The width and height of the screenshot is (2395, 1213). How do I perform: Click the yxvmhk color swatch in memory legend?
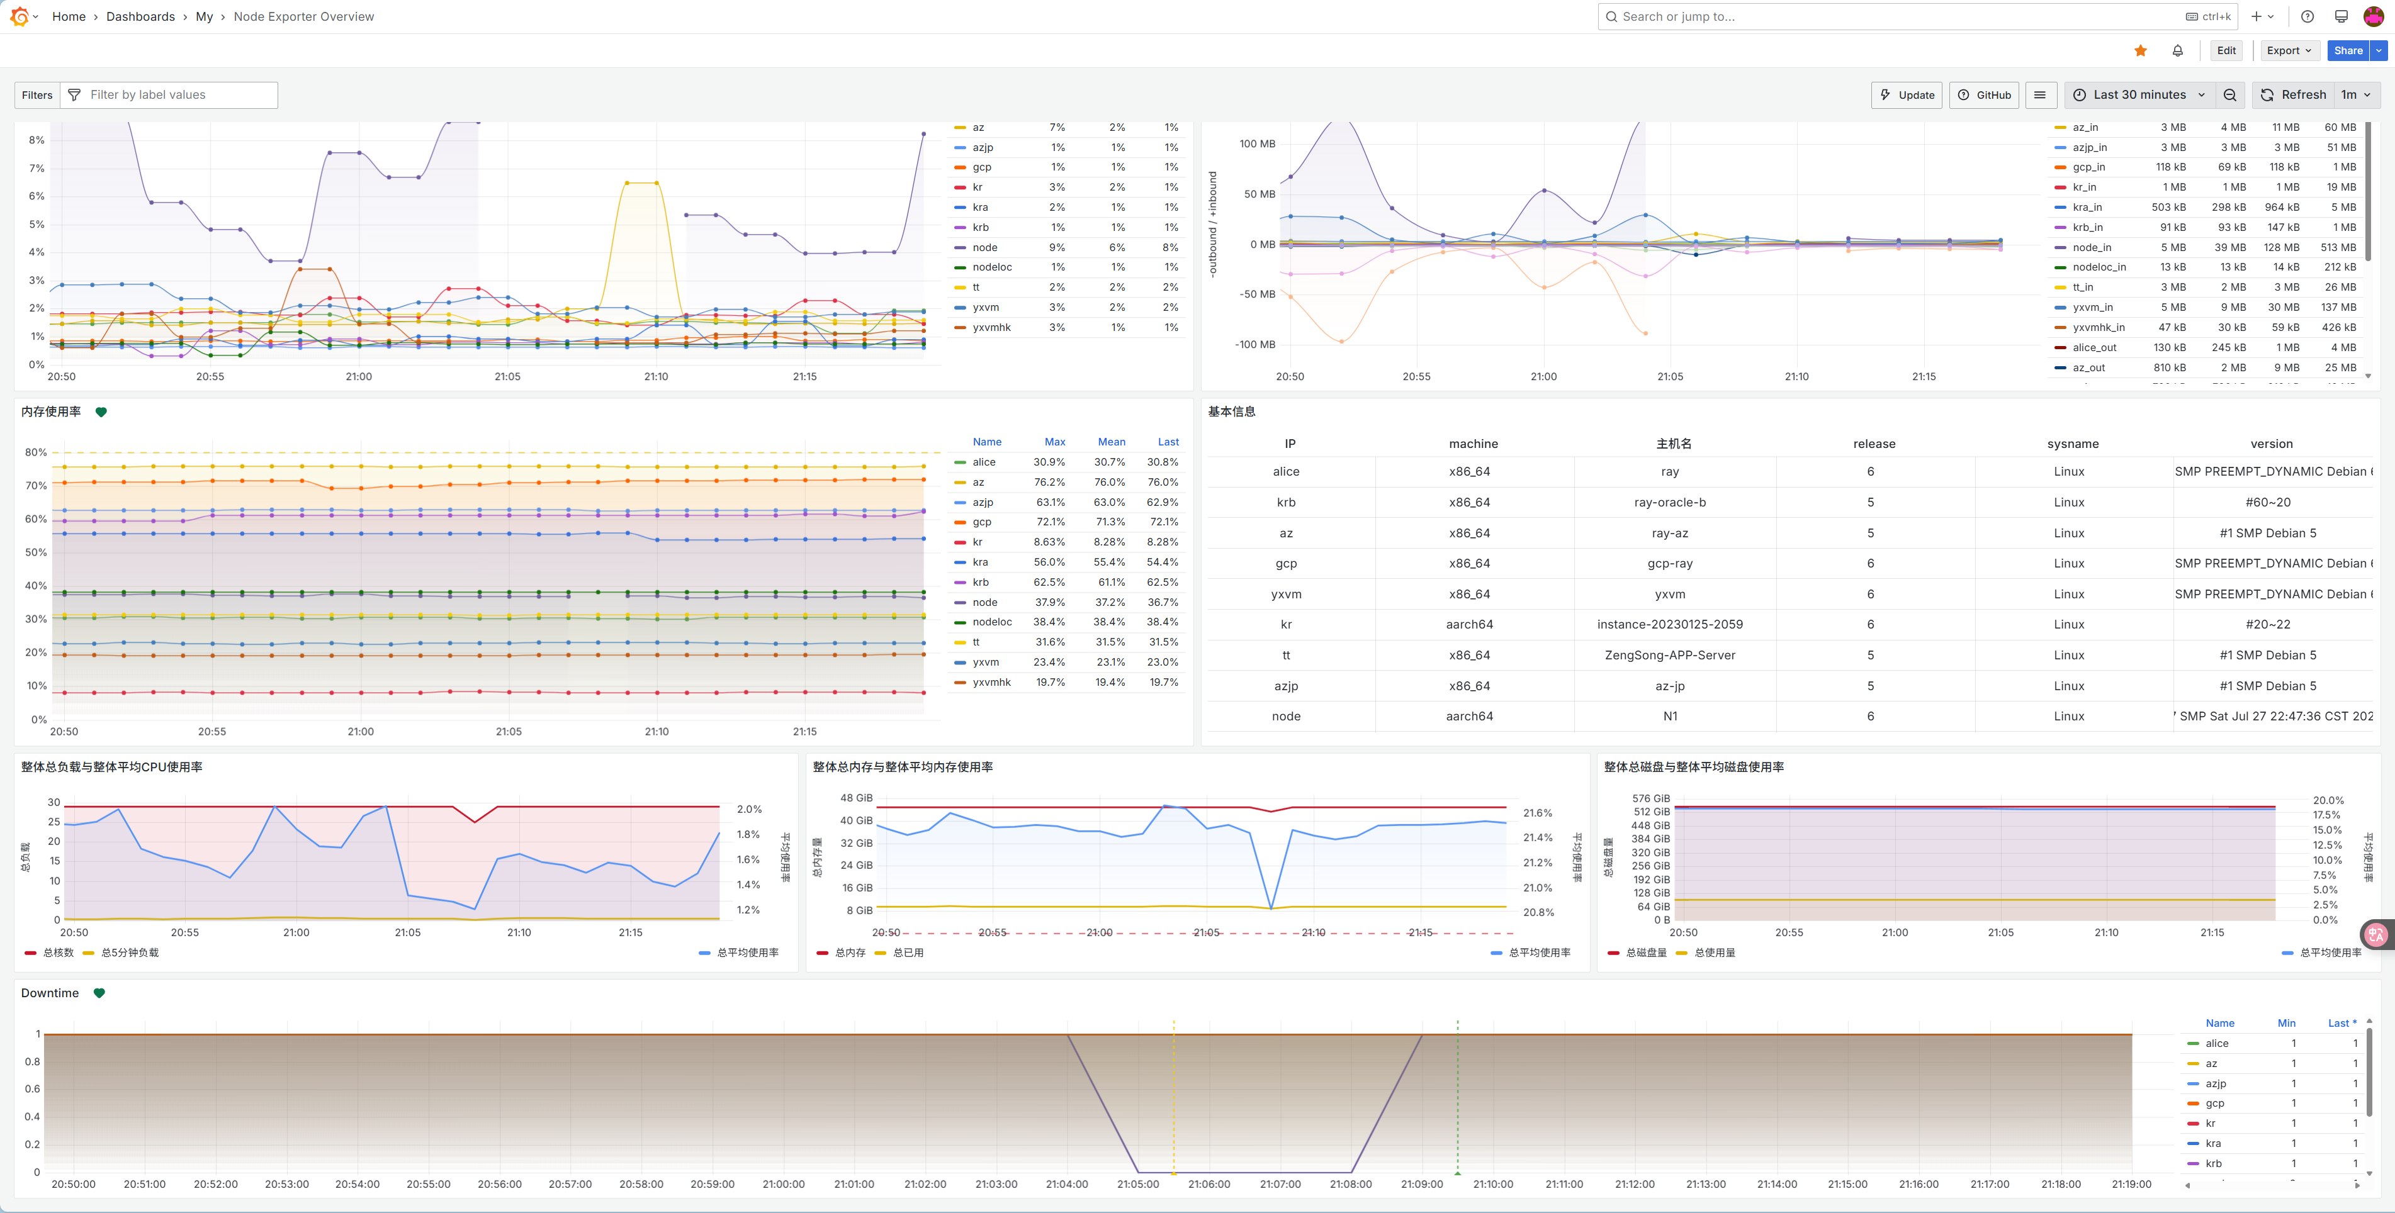point(961,682)
